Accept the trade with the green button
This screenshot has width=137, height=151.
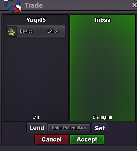(87, 139)
